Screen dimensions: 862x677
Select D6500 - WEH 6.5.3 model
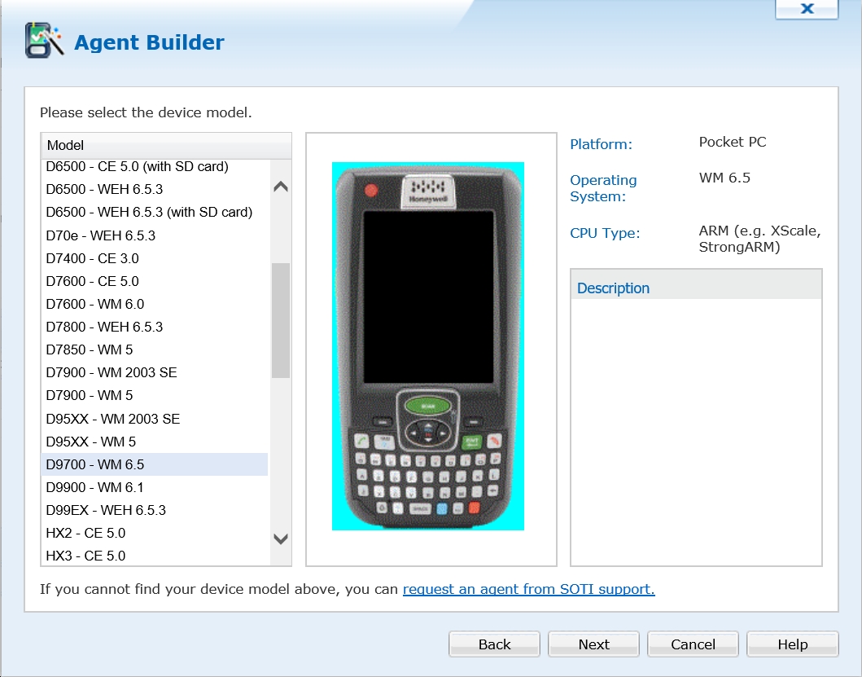point(104,189)
